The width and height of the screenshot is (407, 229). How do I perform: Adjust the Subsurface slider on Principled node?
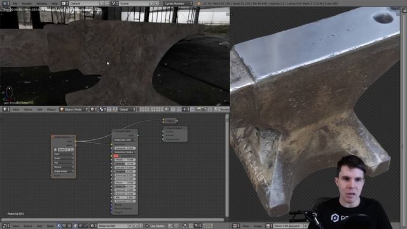[125, 148]
